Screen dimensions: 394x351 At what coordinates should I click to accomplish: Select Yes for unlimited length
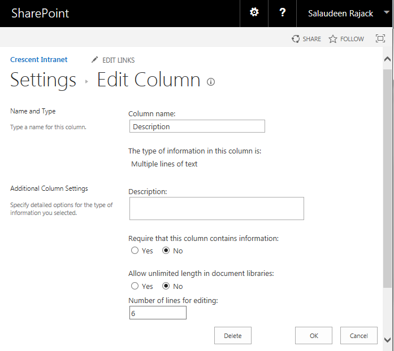pyautogui.click(x=135, y=286)
